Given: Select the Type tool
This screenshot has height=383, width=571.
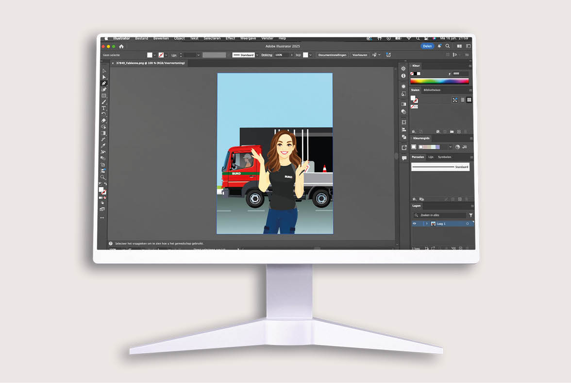Looking at the screenshot, I should click(x=103, y=108).
